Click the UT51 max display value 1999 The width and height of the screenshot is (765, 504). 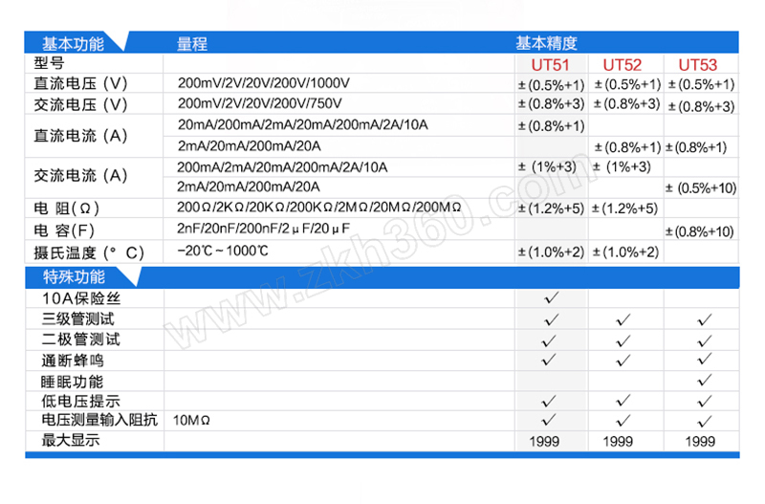pyautogui.click(x=544, y=442)
